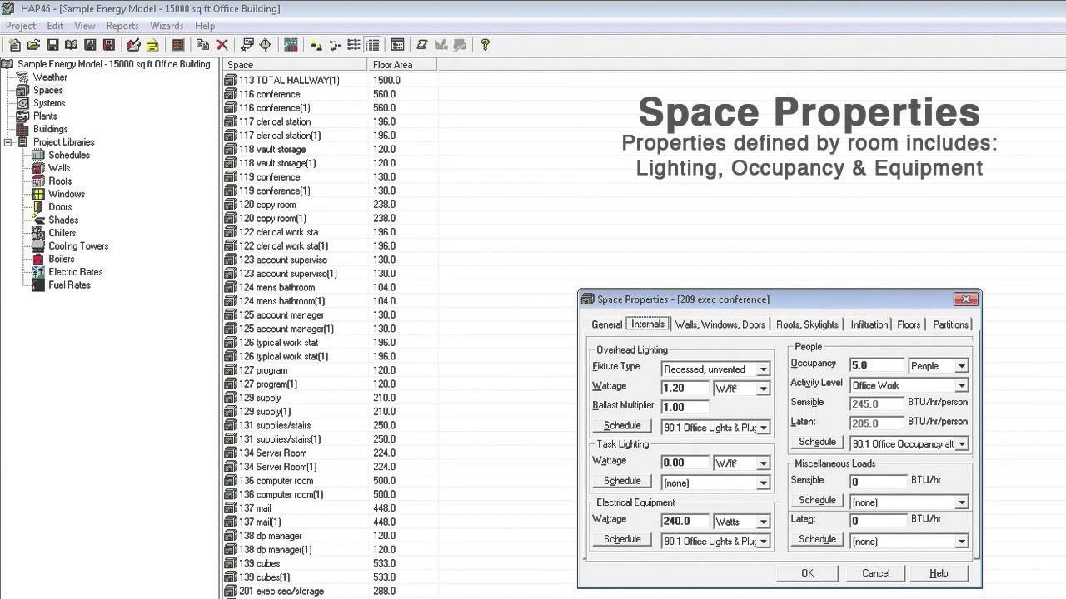Click the Floor Area column header
Viewport: 1066px width, 599px height.
coord(401,65)
